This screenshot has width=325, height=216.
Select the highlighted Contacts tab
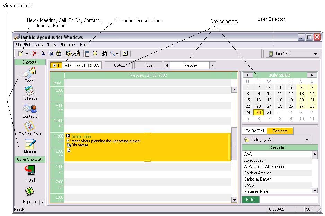[x=280, y=131]
